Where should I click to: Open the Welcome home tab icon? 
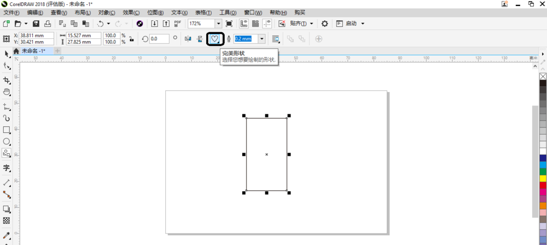pos(16,51)
